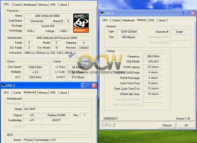
Task: Click the CPU-Z icon in the Mainboard window title bar
Action: click(3, 85)
